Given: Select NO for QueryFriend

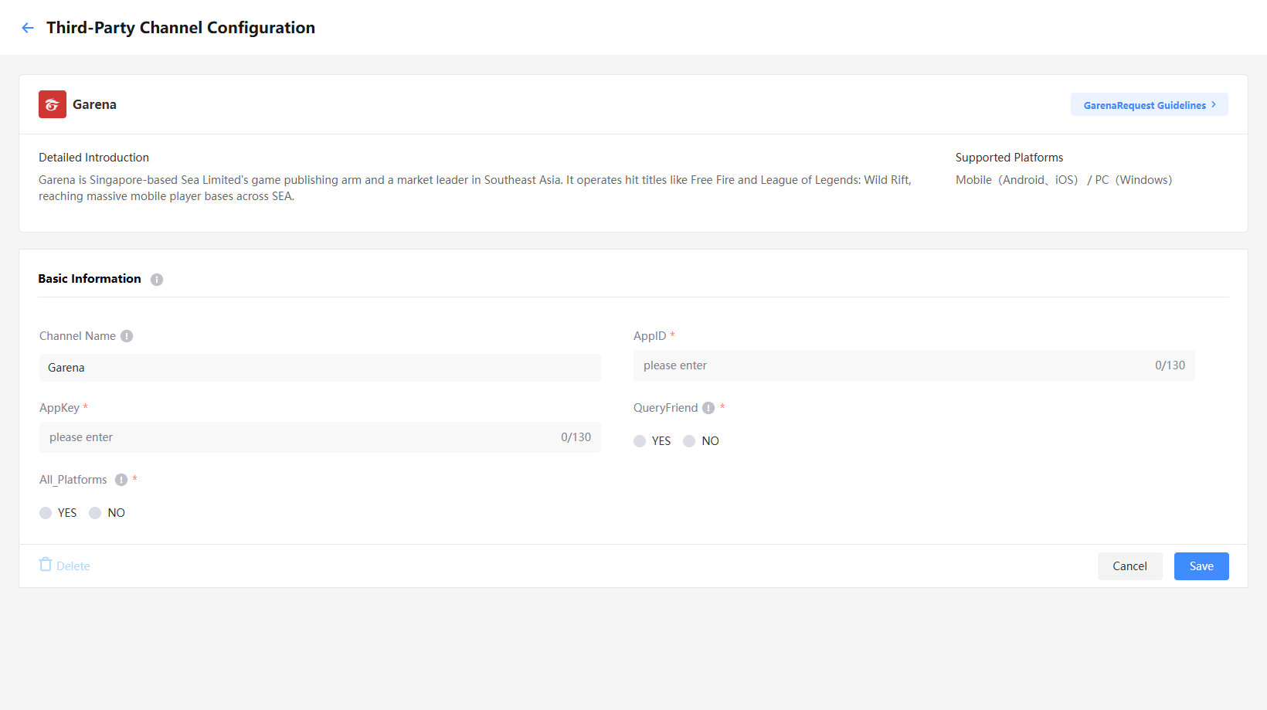Looking at the screenshot, I should pos(689,441).
